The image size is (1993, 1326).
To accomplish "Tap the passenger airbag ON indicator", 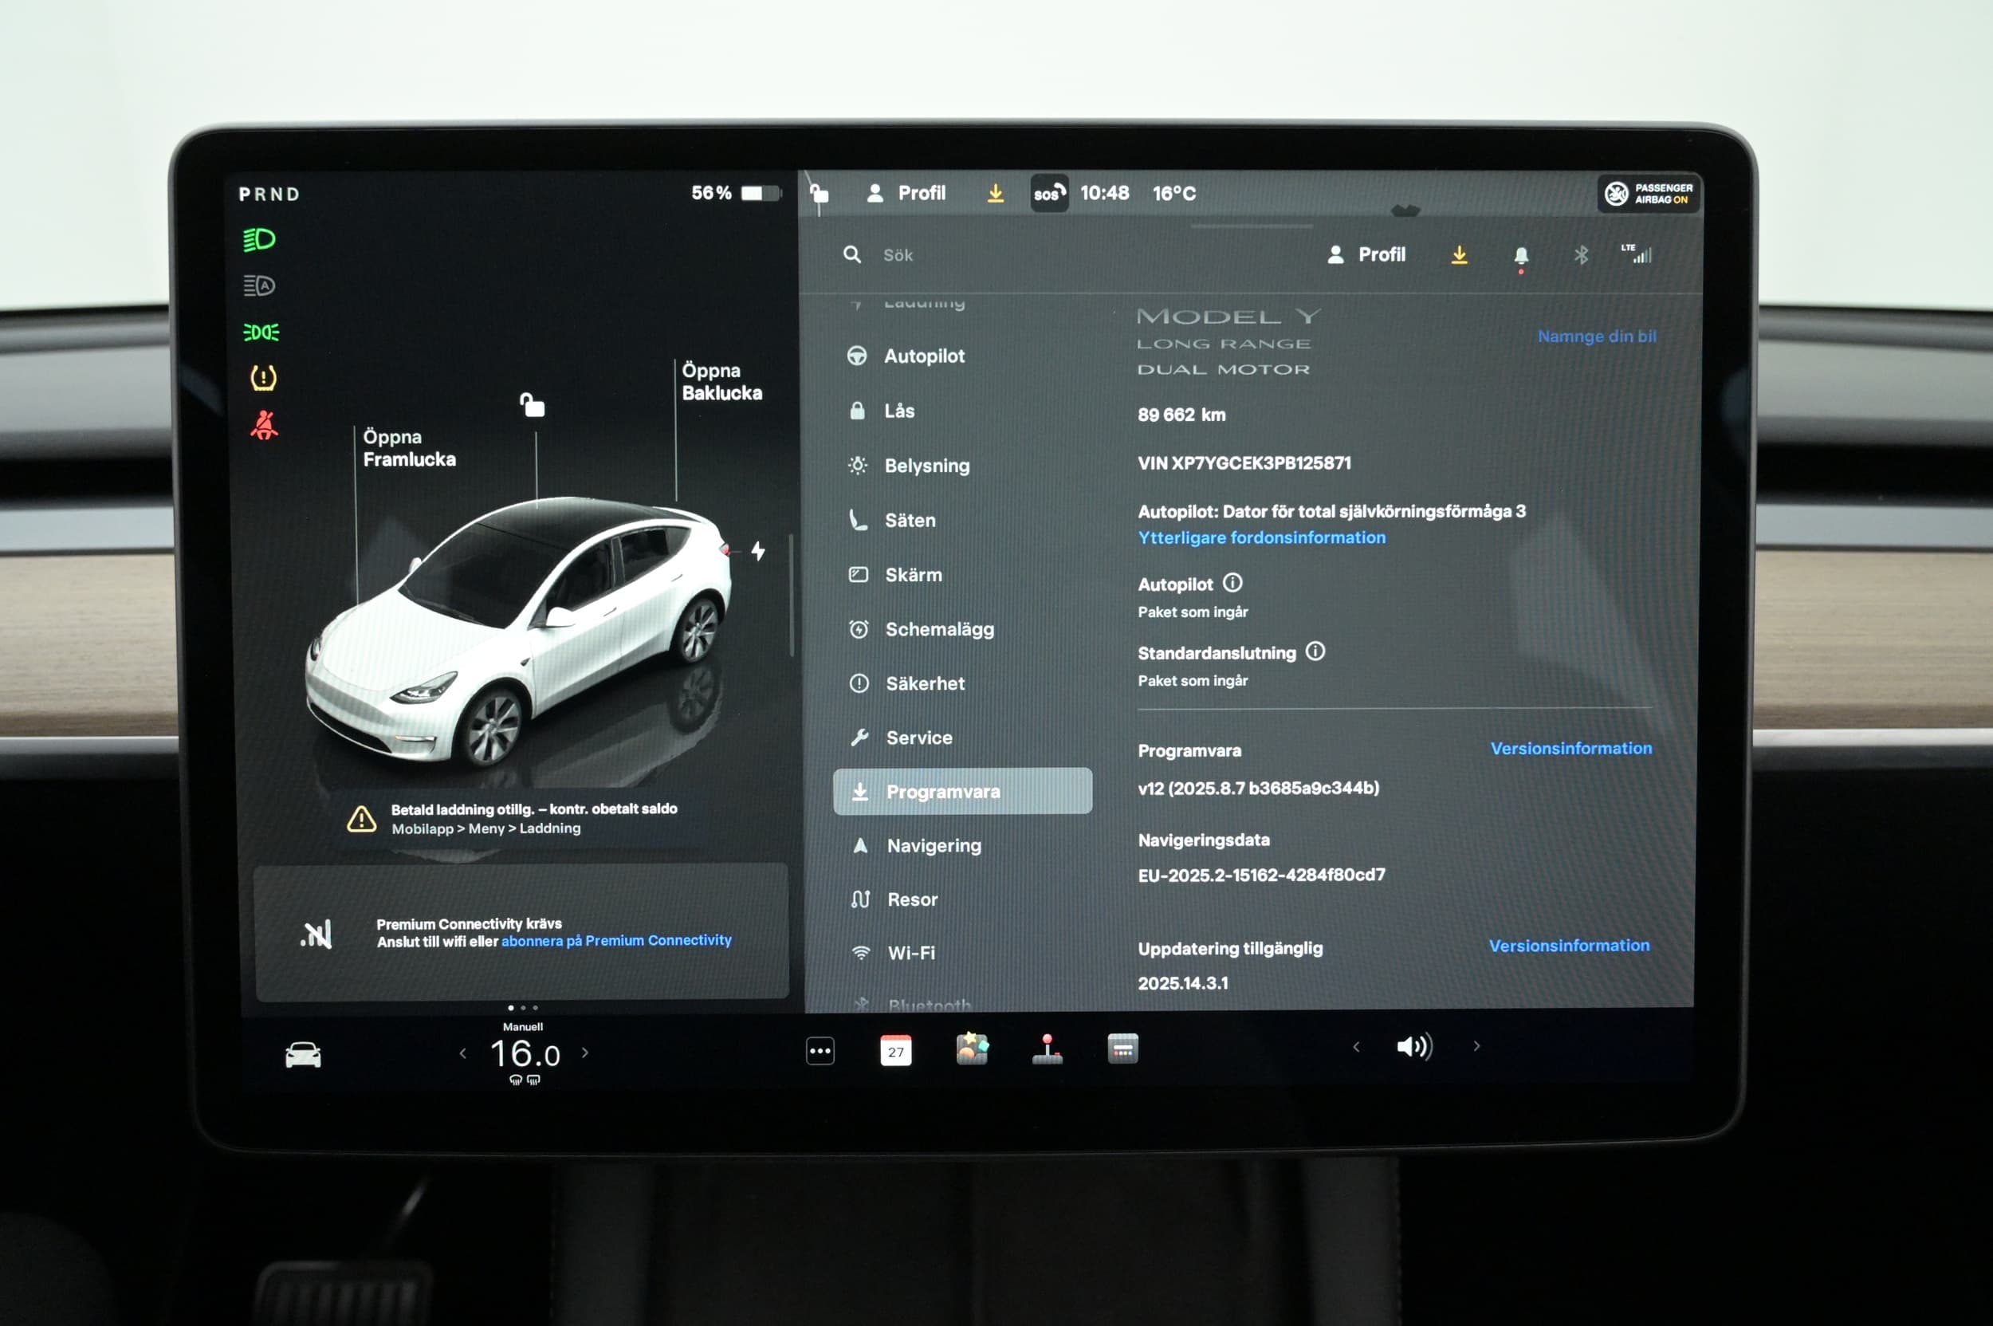I will pos(1648,194).
